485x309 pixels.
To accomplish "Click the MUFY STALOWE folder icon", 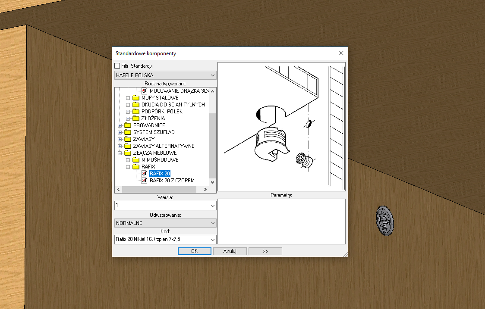I will 136,98.
